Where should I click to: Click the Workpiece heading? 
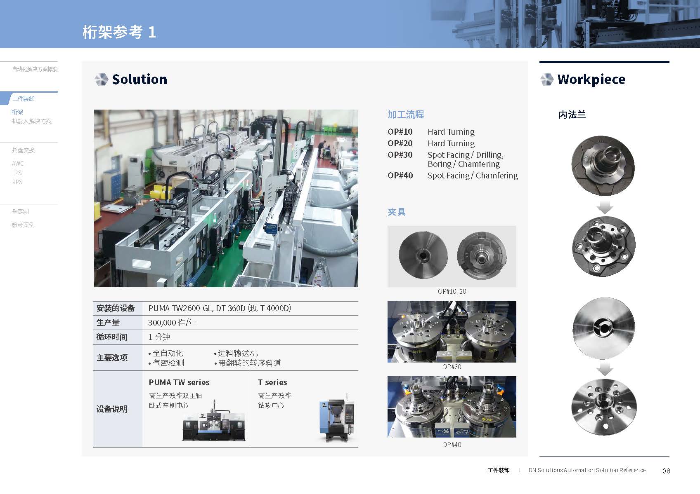591,80
